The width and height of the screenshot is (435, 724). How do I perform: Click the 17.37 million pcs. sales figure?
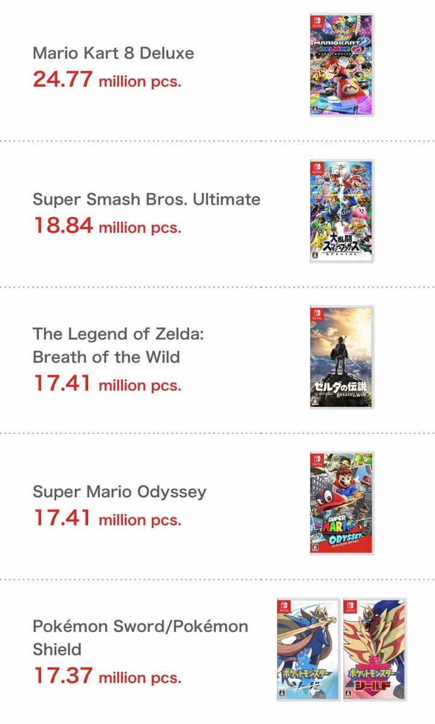(107, 676)
